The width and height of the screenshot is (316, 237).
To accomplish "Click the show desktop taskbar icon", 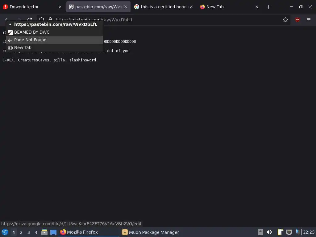I will point(53,232).
